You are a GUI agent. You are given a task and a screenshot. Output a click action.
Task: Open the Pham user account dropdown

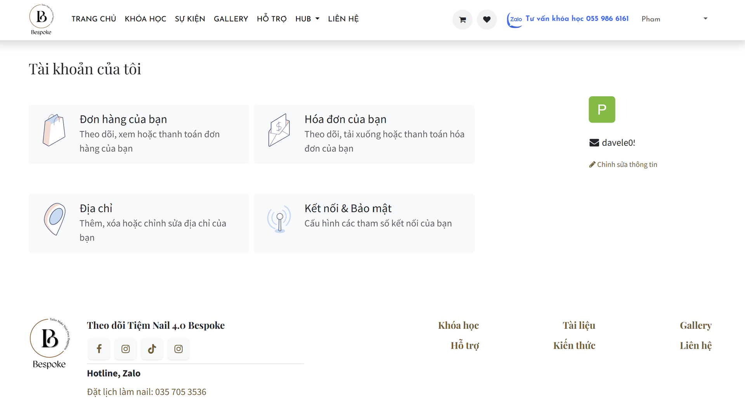coord(674,19)
